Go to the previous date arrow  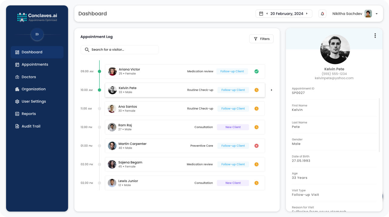(267, 14)
